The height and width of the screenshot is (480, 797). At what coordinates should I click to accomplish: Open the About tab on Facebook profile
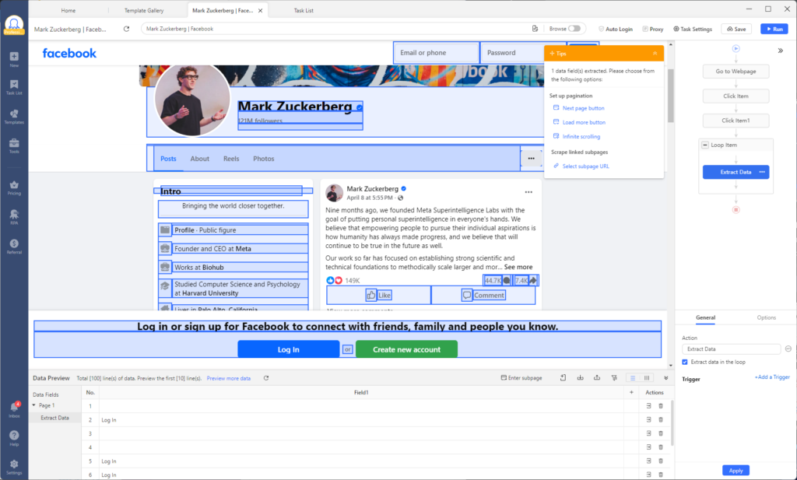coord(200,159)
